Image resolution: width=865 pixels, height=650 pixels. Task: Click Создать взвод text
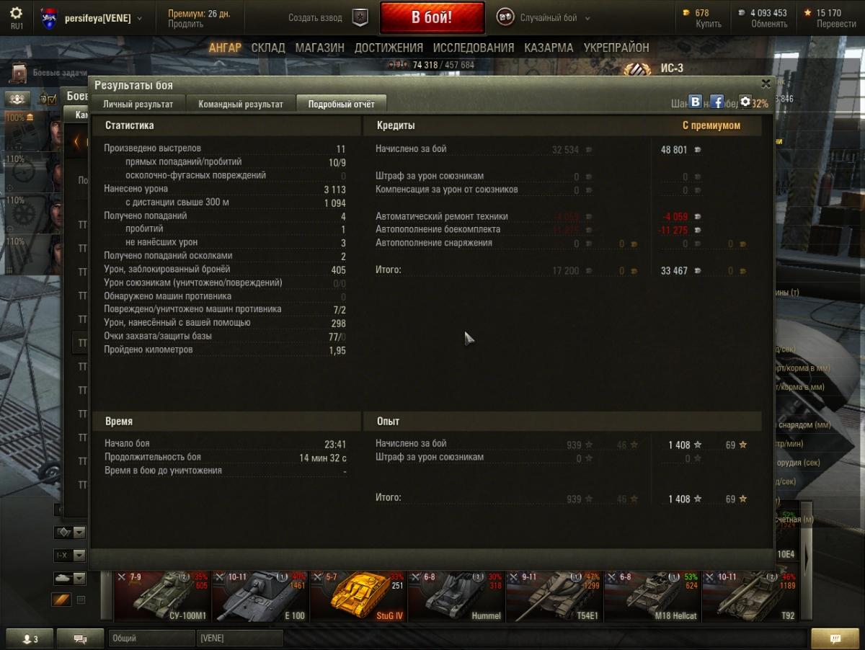(316, 18)
